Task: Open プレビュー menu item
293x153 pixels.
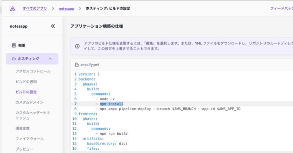Action: (24, 149)
